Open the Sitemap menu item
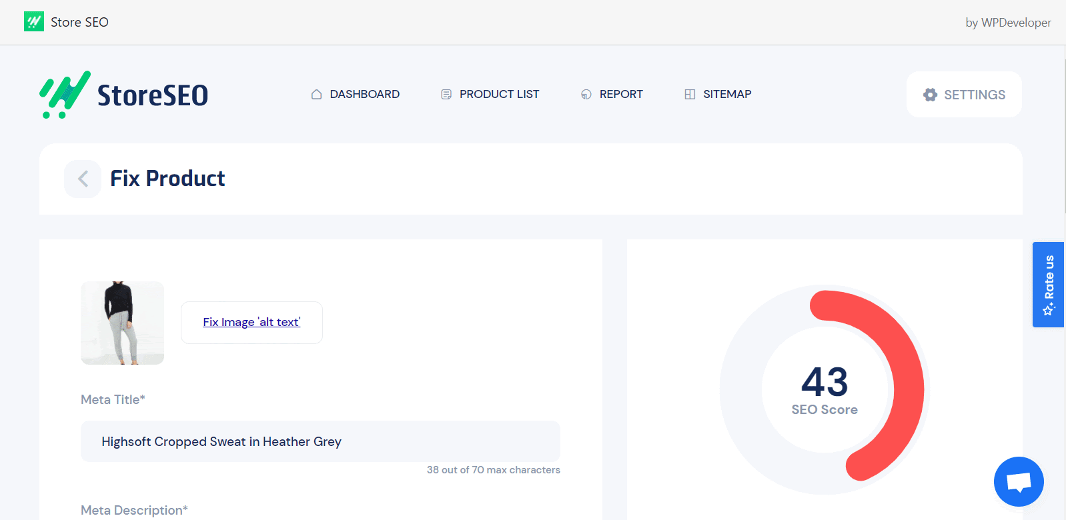Screen dimensions: 1066x520 pyautogui.click(x=718, y=94)
